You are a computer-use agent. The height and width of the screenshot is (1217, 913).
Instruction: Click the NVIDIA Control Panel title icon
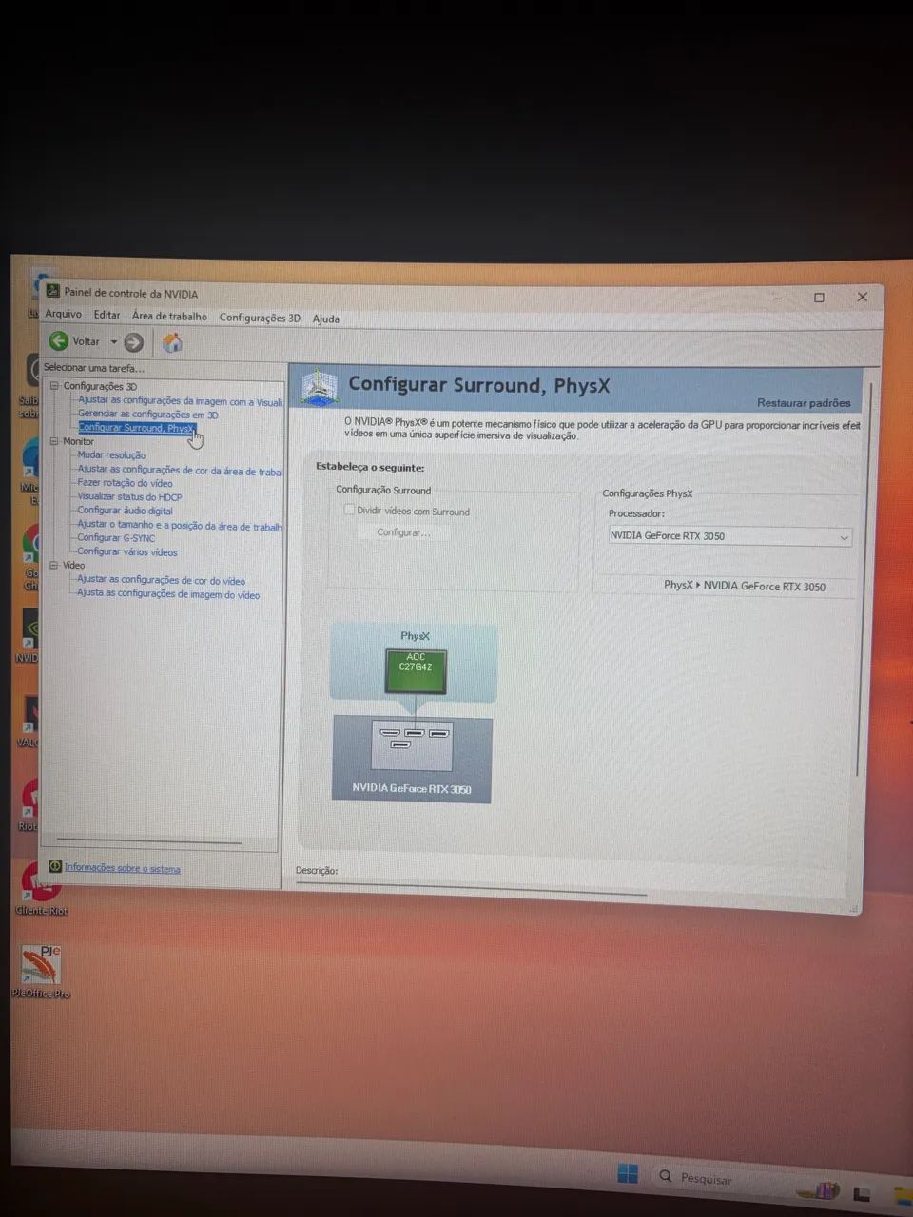click(x=53, y=292)
